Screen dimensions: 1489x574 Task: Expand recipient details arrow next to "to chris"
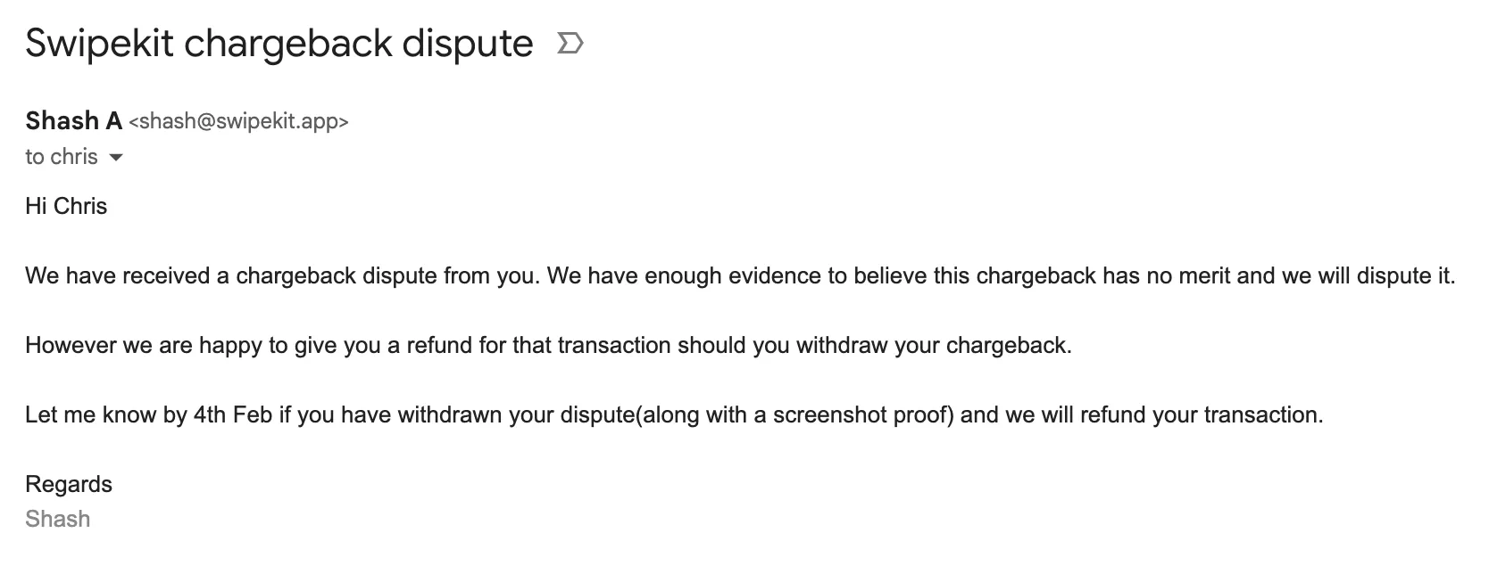click(115, 158)
